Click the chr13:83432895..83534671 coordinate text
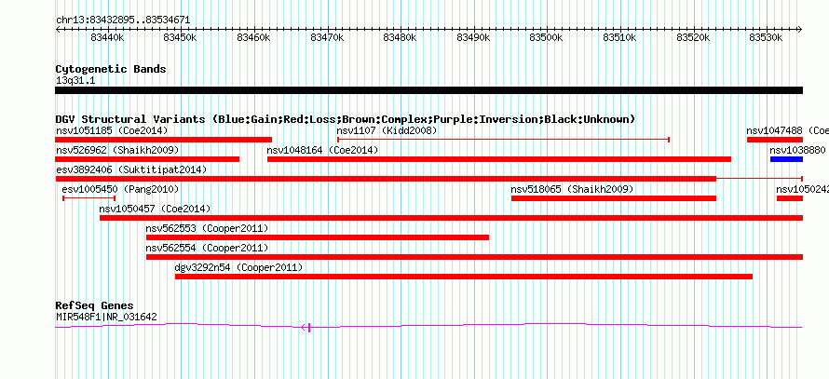The width and height of the screenshot is (829, 379). 123,20
